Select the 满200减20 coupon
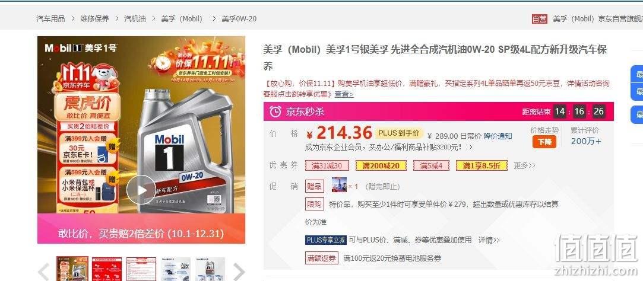Screen dimensions: 643x281 pyautogui.click(x=381, y=165)
